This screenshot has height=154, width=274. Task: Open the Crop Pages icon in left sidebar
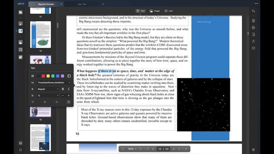pos(21,50)
